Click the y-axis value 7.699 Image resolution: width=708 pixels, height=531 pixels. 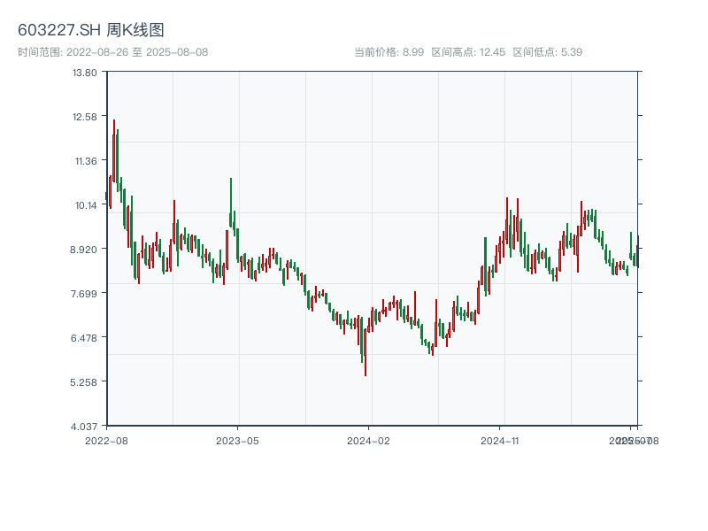coord(83,294)
